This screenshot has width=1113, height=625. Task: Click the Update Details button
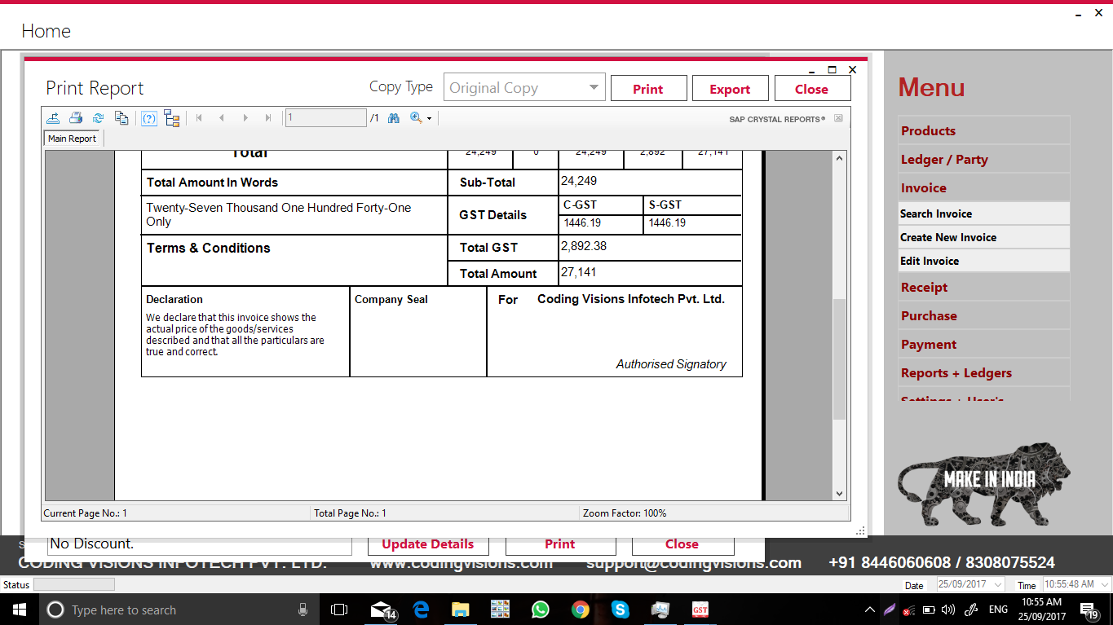(x=427, y=544)
